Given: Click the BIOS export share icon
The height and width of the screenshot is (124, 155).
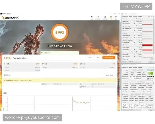Looking at the screenshot, I should pos(148,79).
